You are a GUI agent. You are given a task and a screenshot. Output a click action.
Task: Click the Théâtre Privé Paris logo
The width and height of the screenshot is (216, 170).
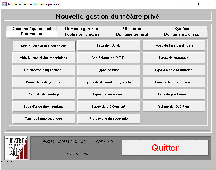(x=16, y=148)
